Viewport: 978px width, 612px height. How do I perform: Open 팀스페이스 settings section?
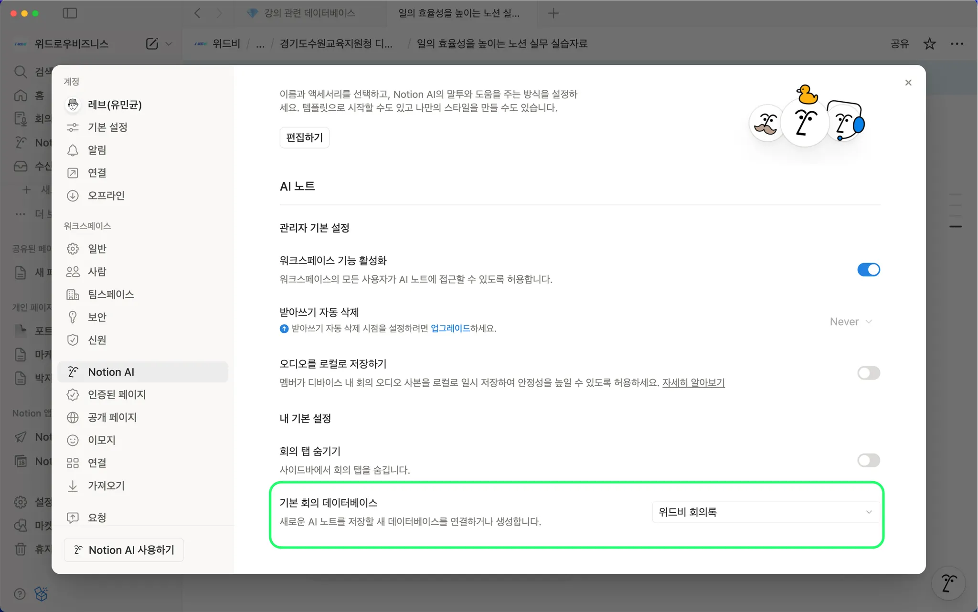click(111, 295)
